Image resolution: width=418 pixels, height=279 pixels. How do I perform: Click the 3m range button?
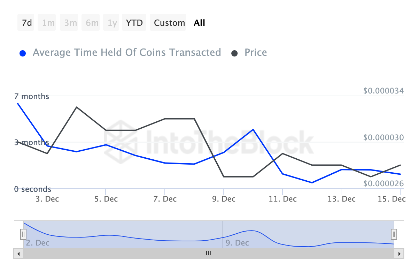point(70,23)
